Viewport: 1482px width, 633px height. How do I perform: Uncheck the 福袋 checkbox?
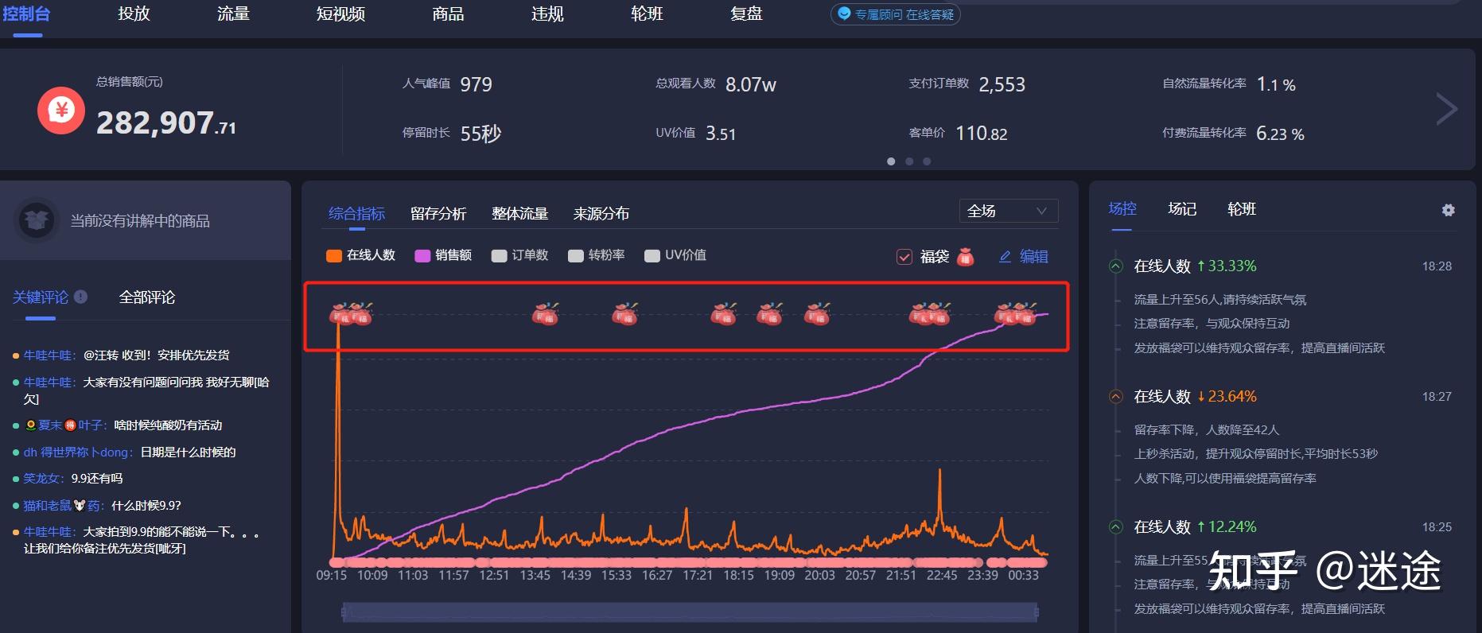click(904, 256)
